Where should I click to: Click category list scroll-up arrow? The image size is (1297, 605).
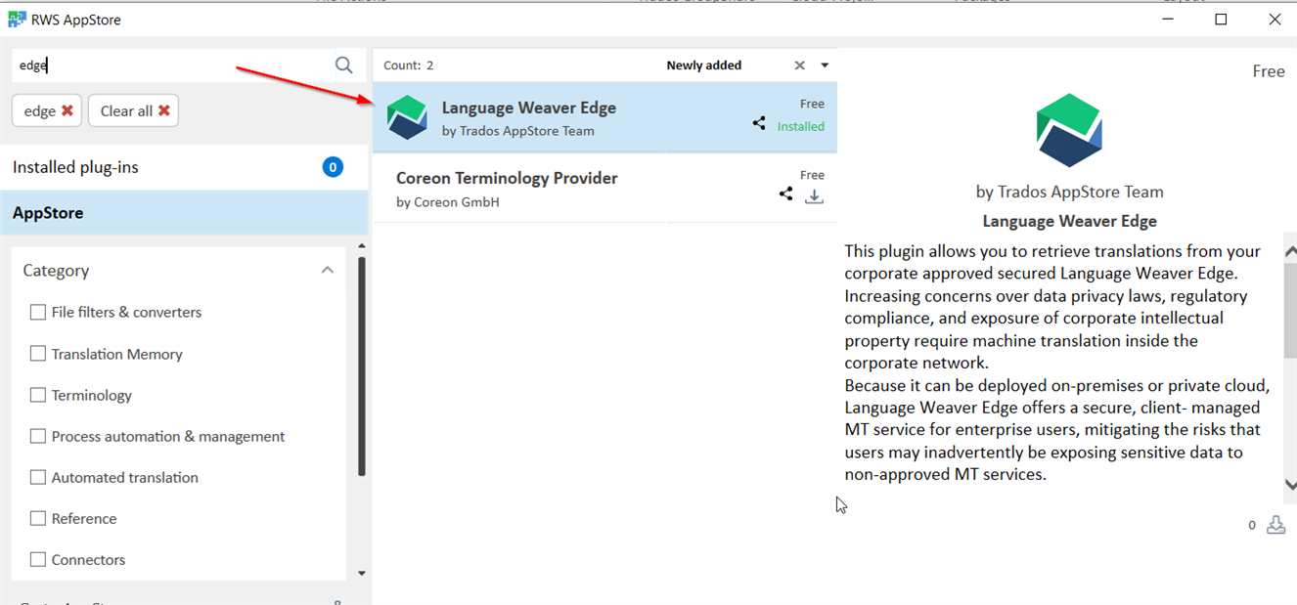[362, 246]
